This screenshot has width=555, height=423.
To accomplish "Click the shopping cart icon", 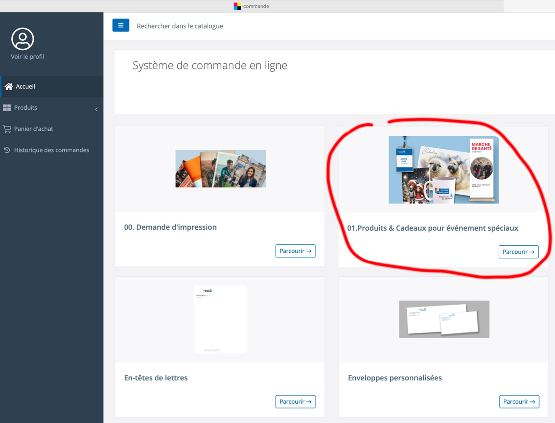I will point(7,129).
